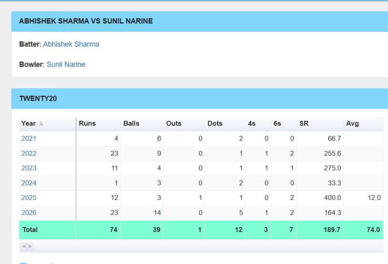Image resolution: width=388 pixels, height=264 pixels.
Task: Open the Abhishek Sharma batter link
Action: click(71, 44)
